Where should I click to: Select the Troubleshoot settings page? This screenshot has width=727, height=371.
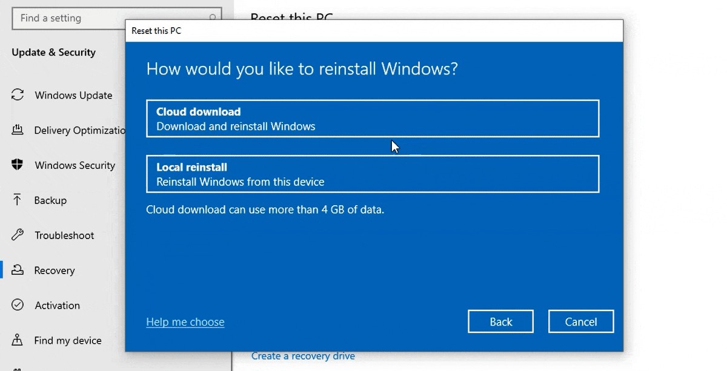coord(64,235)
